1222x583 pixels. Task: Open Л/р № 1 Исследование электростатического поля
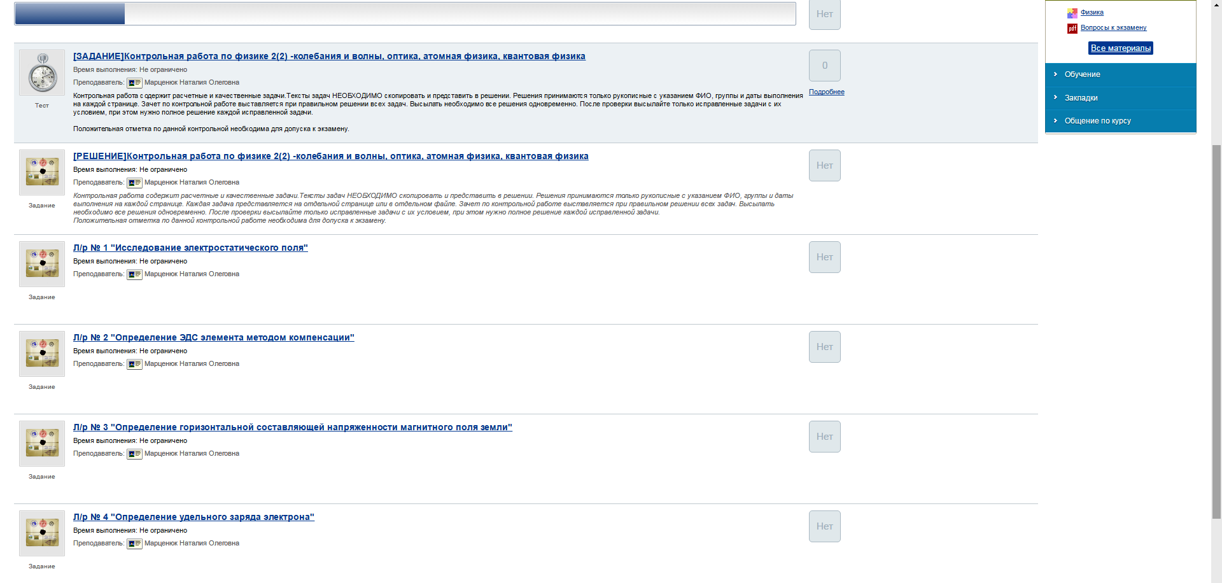pos(190,248)
